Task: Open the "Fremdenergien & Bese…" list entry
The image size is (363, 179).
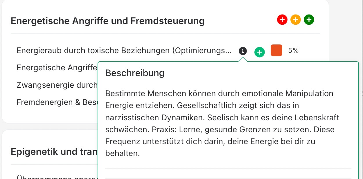Action: 57,102
